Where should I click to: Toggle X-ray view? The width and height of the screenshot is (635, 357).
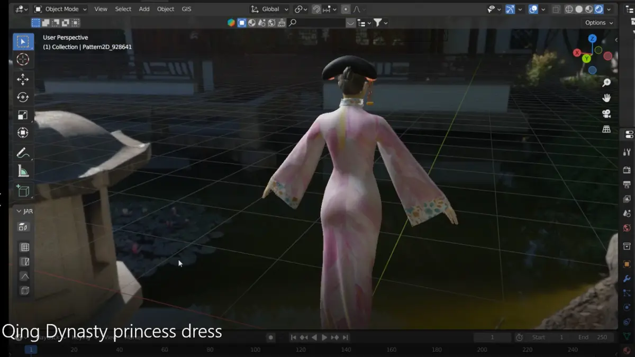[x=556, y=9]
